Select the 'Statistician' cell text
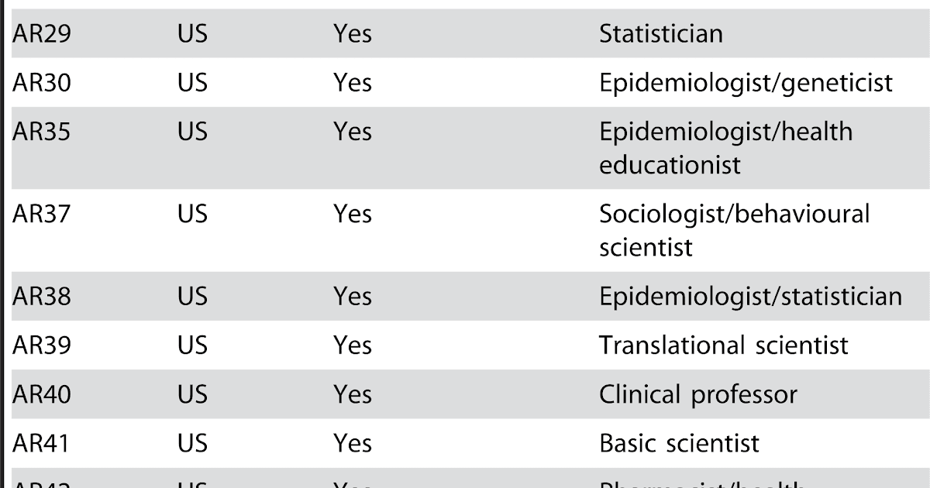 pos(660,34)
